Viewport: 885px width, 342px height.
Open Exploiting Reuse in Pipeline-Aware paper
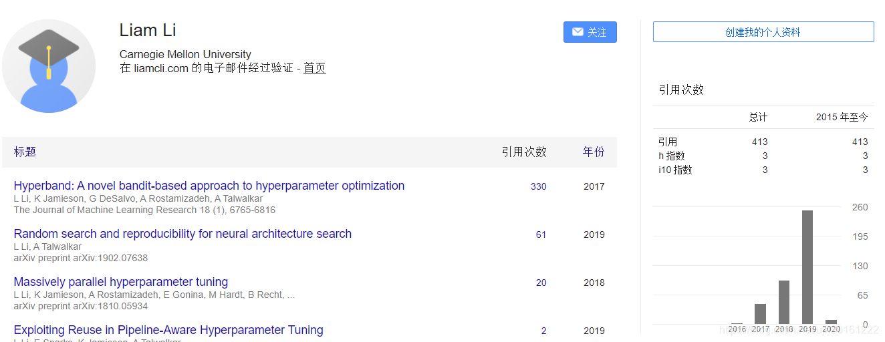pyautogui.click(x=168, y=330)
